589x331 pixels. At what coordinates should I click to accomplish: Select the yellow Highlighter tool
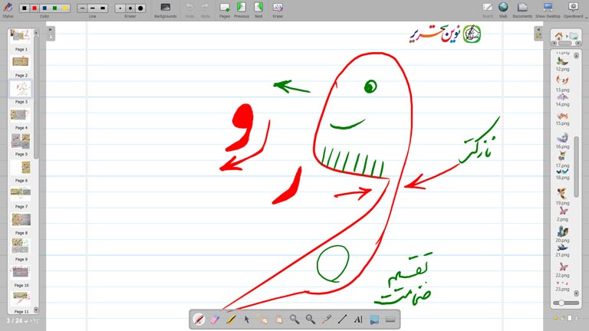click(x=230, y=319)
